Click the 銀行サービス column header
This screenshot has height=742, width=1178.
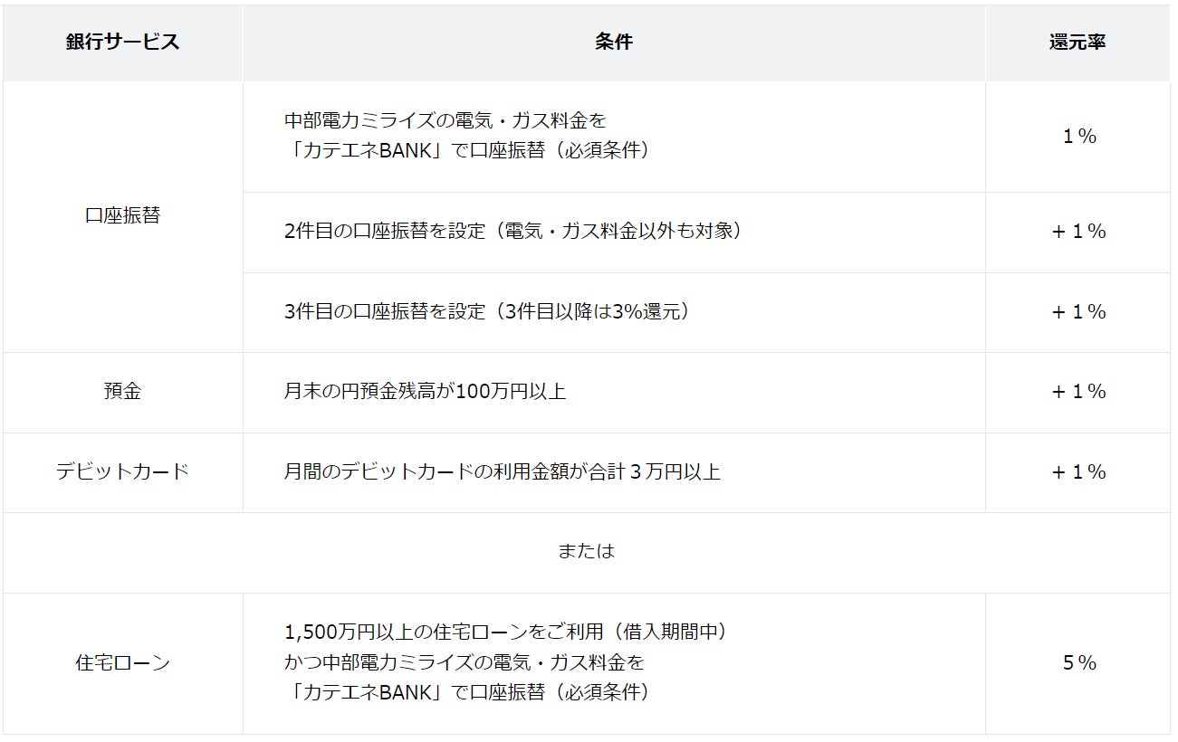click(122, 43)
